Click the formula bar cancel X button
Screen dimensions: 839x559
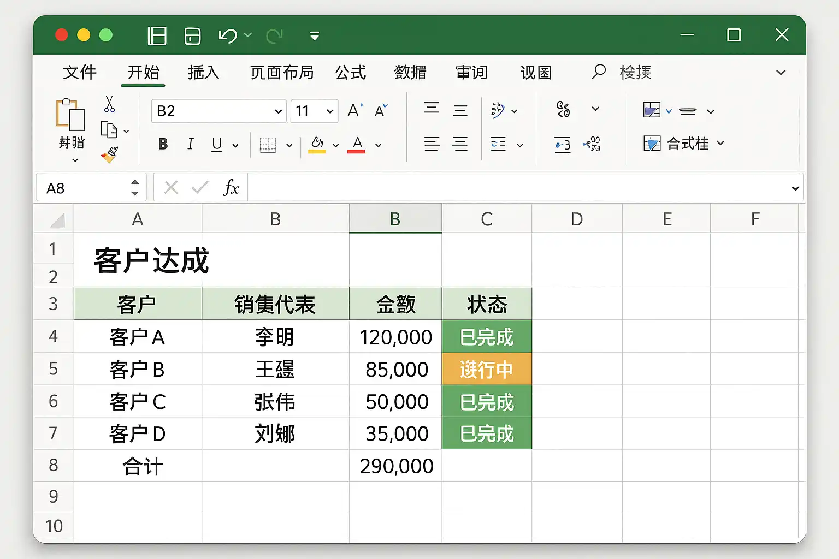pos(171,188)
